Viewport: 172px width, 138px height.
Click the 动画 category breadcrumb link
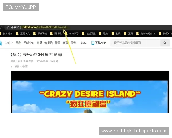click(x=13, y=61)
